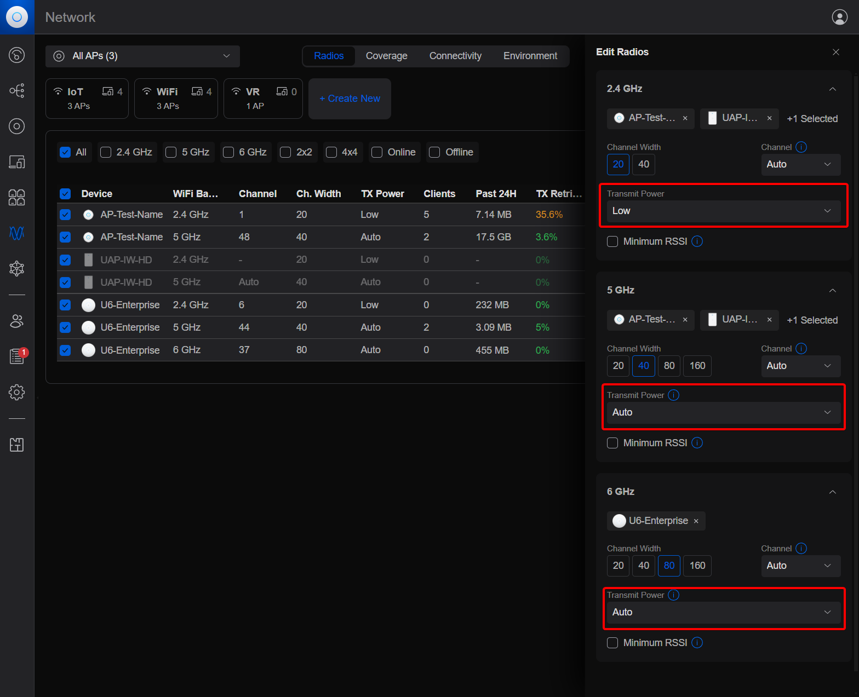This screenshot has width=859, height=697.
Task: Remove AP-Test chip from 5 GHz section
Action: 685,320
